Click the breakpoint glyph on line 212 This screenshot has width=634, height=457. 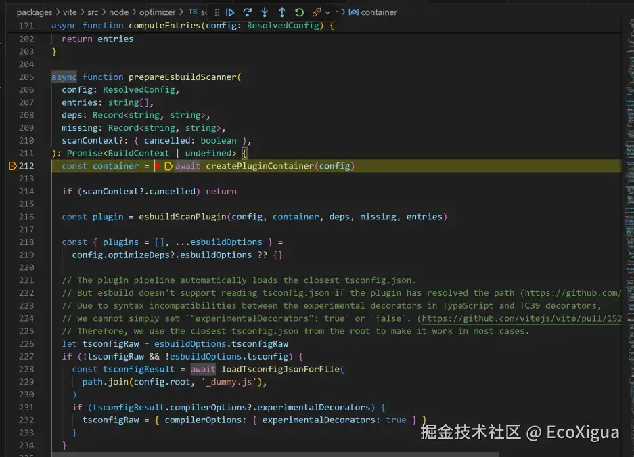point(13,166)
